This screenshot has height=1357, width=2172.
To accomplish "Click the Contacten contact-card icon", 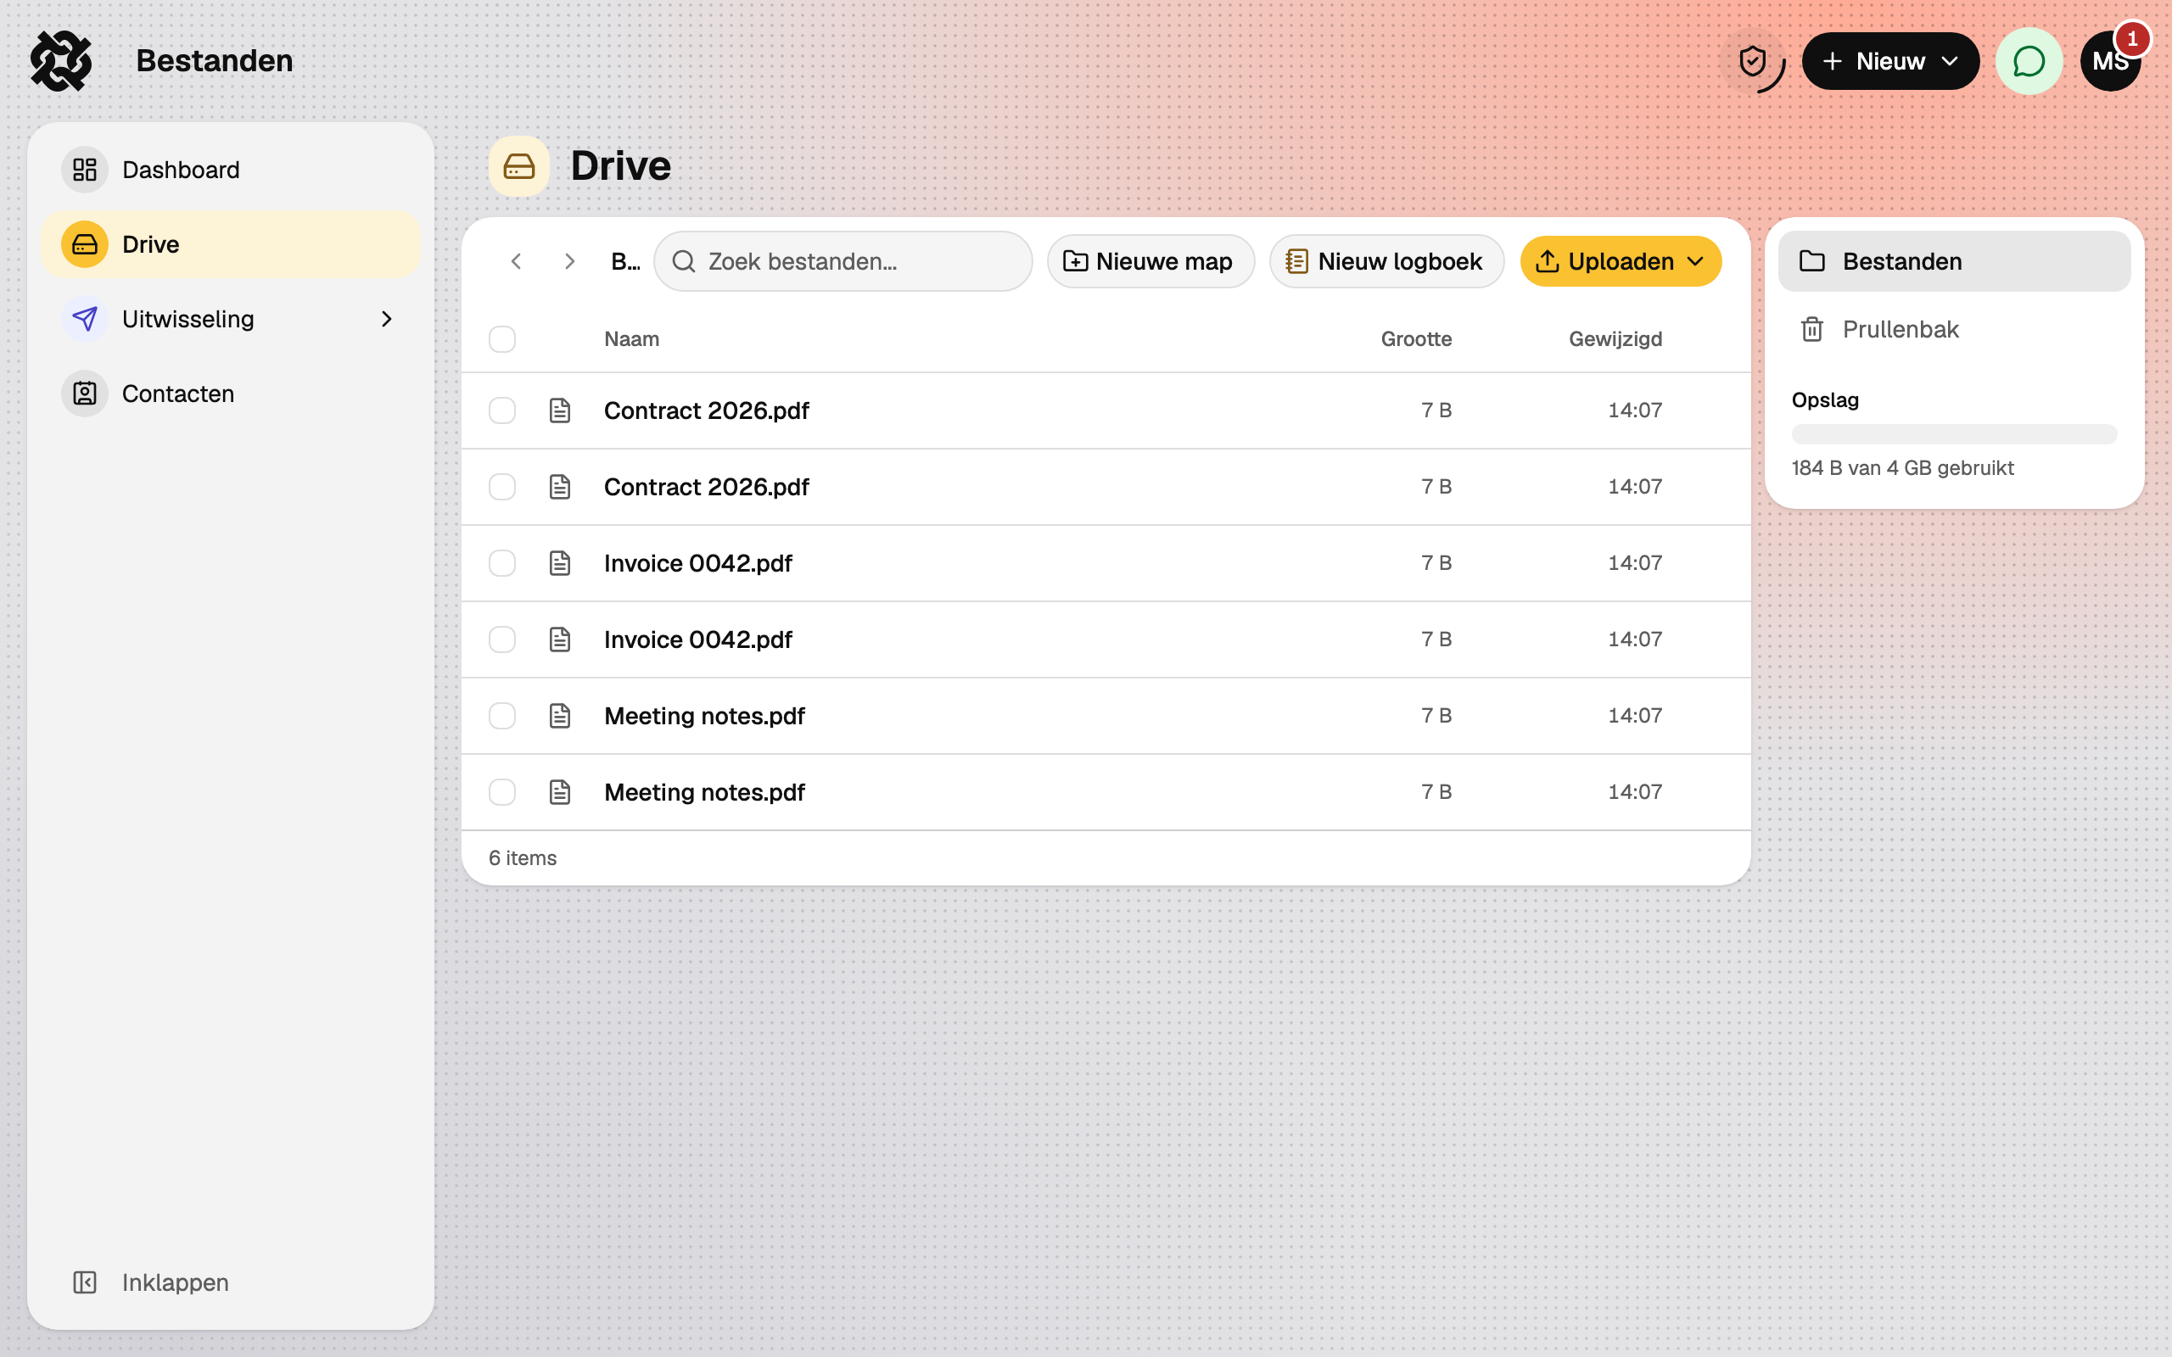I will 84,393.
